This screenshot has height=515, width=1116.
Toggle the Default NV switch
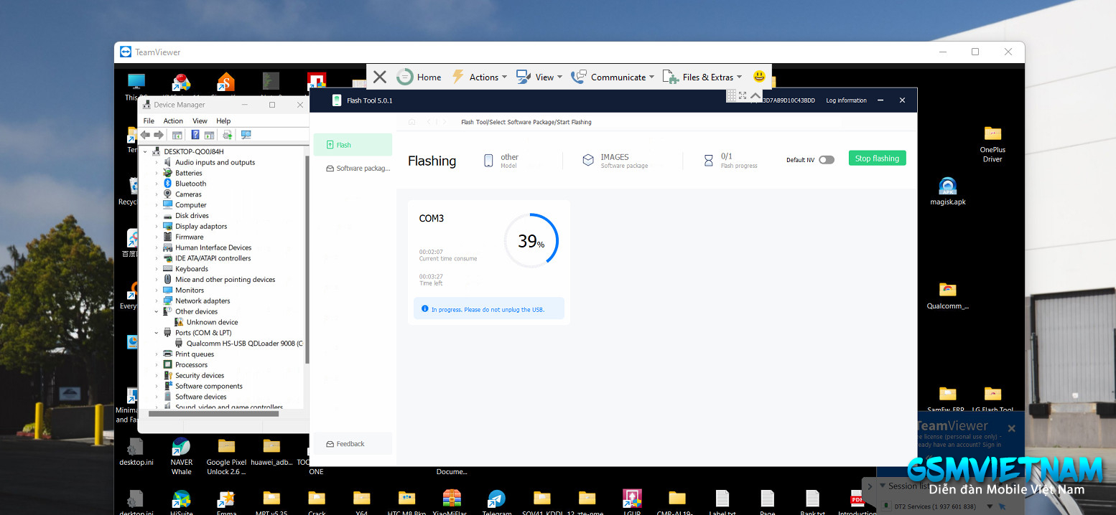tap(827, 160)
